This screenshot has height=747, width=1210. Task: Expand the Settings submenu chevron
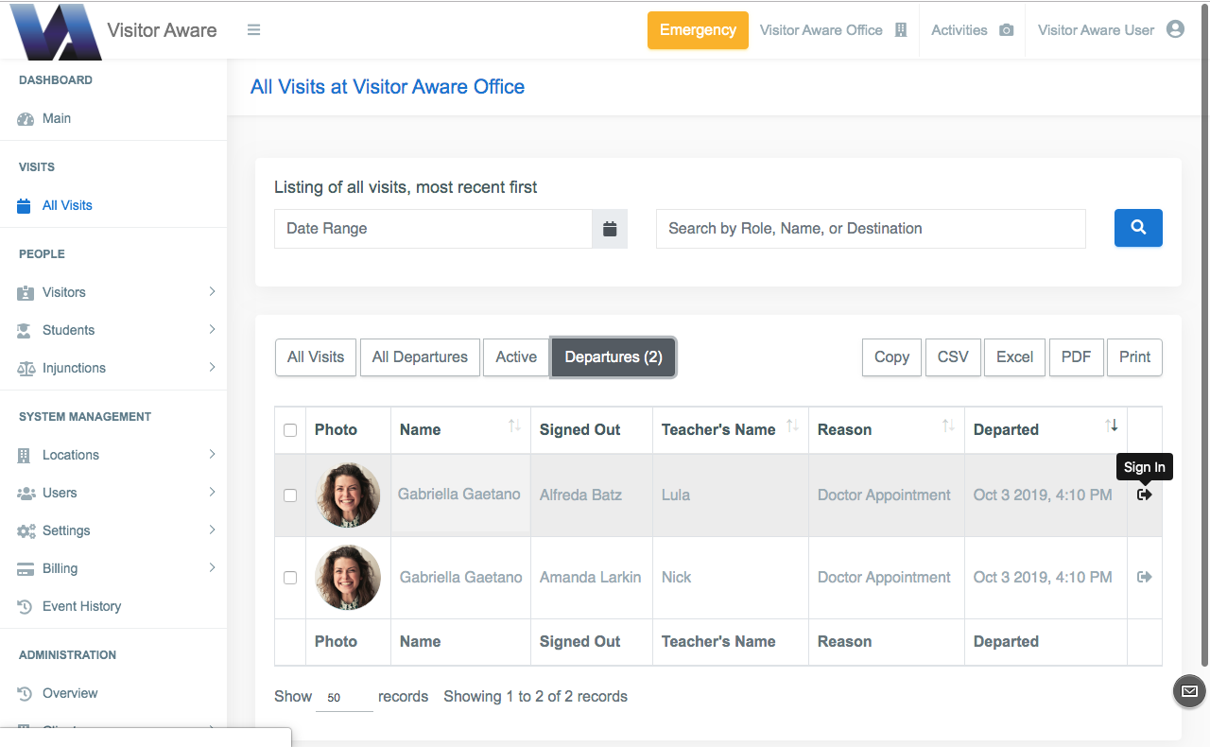pos(212,530)
